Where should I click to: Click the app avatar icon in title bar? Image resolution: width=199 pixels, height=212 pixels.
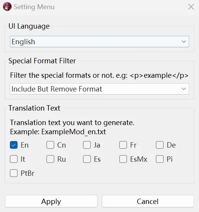click(x=7, y=6)
